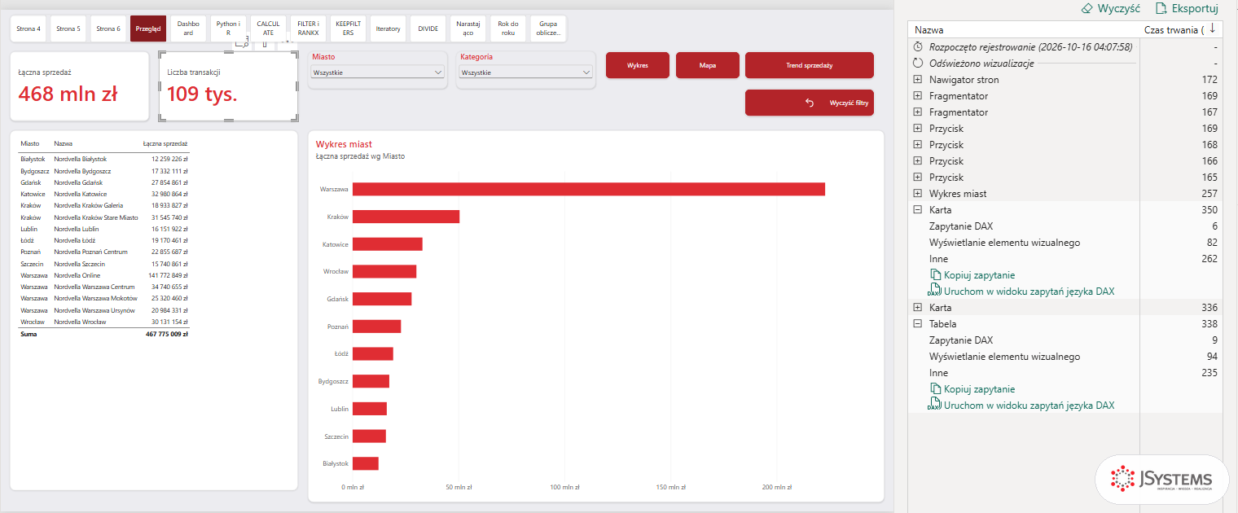Expand the Fragmentator row with duration 169
Screen dimensions: 1238x513
tap(918, 96)
